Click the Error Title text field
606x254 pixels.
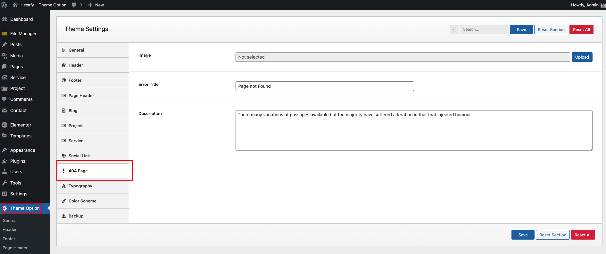[x=325, y=86]
